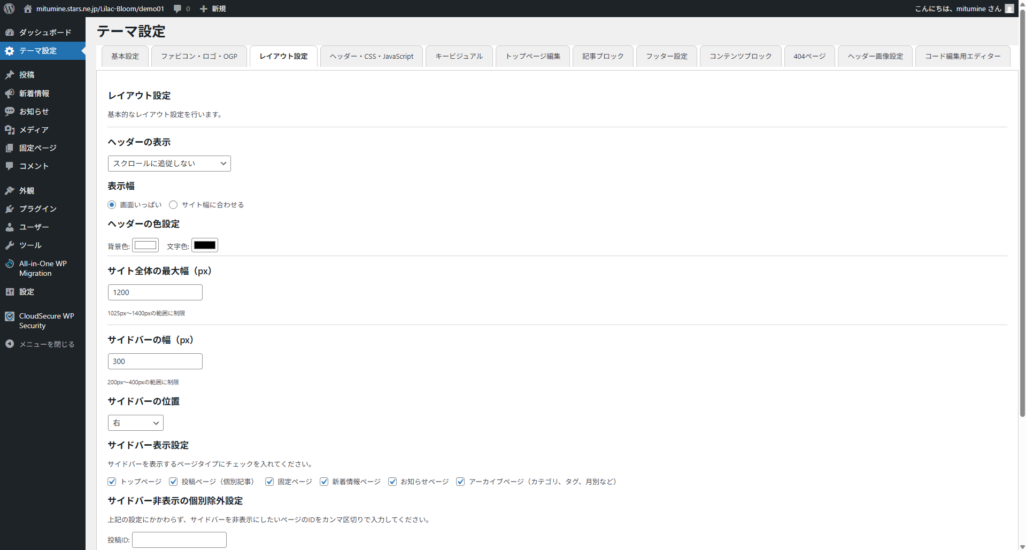
Task: Click the こんにちは、mitumine さん account link
Action: [958, 9]
